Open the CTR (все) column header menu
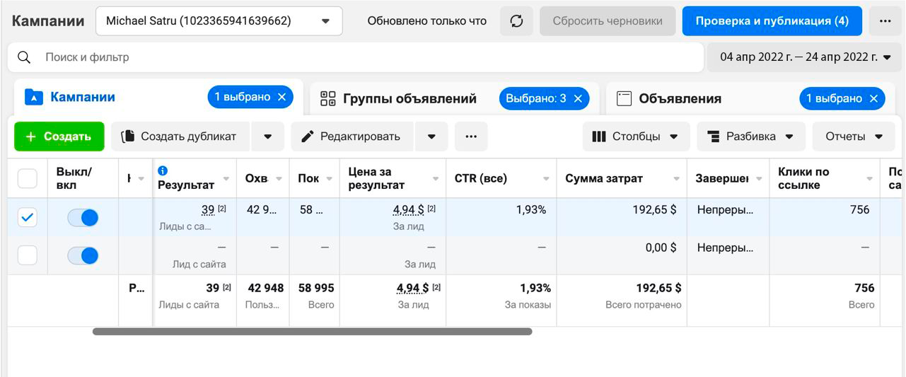 point(546,179)
